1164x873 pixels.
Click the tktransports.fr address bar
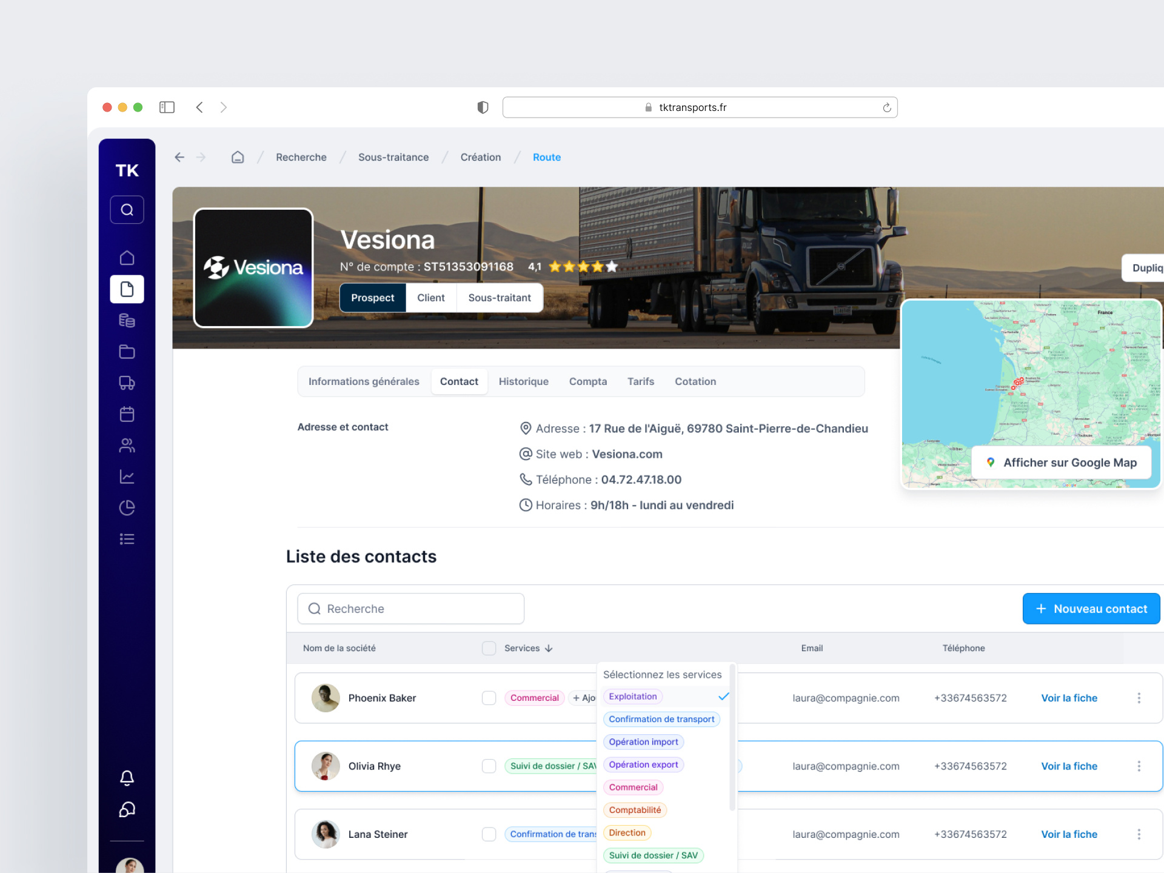[x=700, y=107]
